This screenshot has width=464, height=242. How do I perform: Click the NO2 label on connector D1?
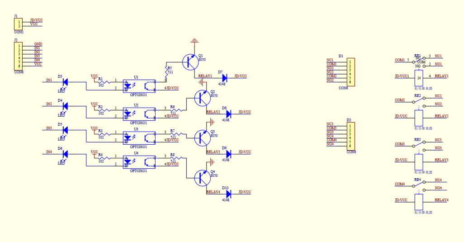point(330,80)
